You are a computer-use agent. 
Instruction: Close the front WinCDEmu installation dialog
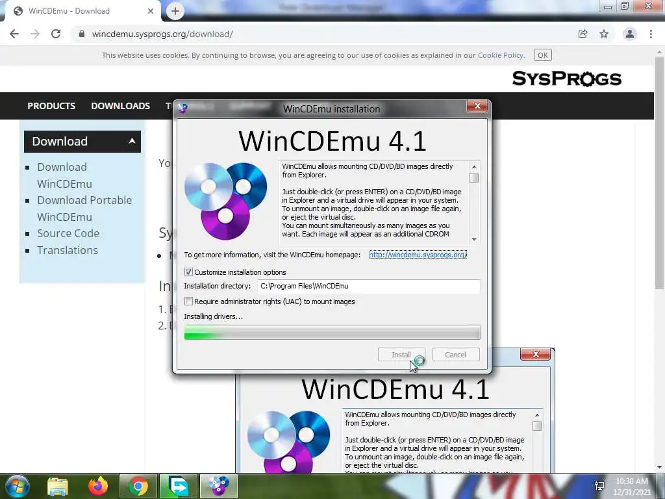[477, 106]
